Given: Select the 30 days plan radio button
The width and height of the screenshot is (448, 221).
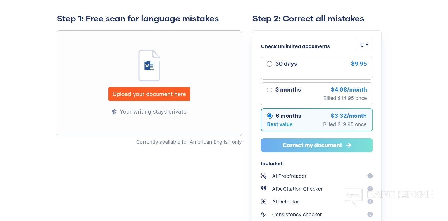Looking at the screenshot, I should 270,64.
